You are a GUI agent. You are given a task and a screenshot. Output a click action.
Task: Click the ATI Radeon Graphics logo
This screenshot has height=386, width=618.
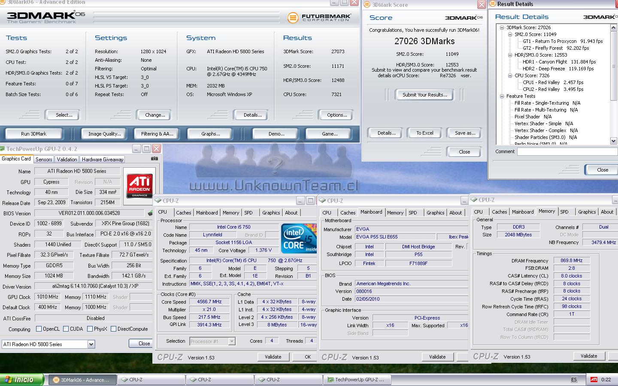[139, 186]
